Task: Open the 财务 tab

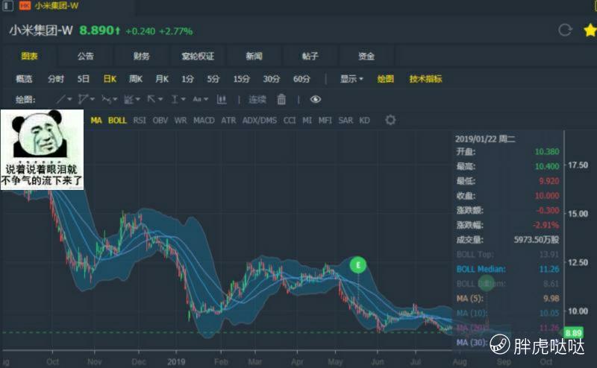Action: point(141,57)
